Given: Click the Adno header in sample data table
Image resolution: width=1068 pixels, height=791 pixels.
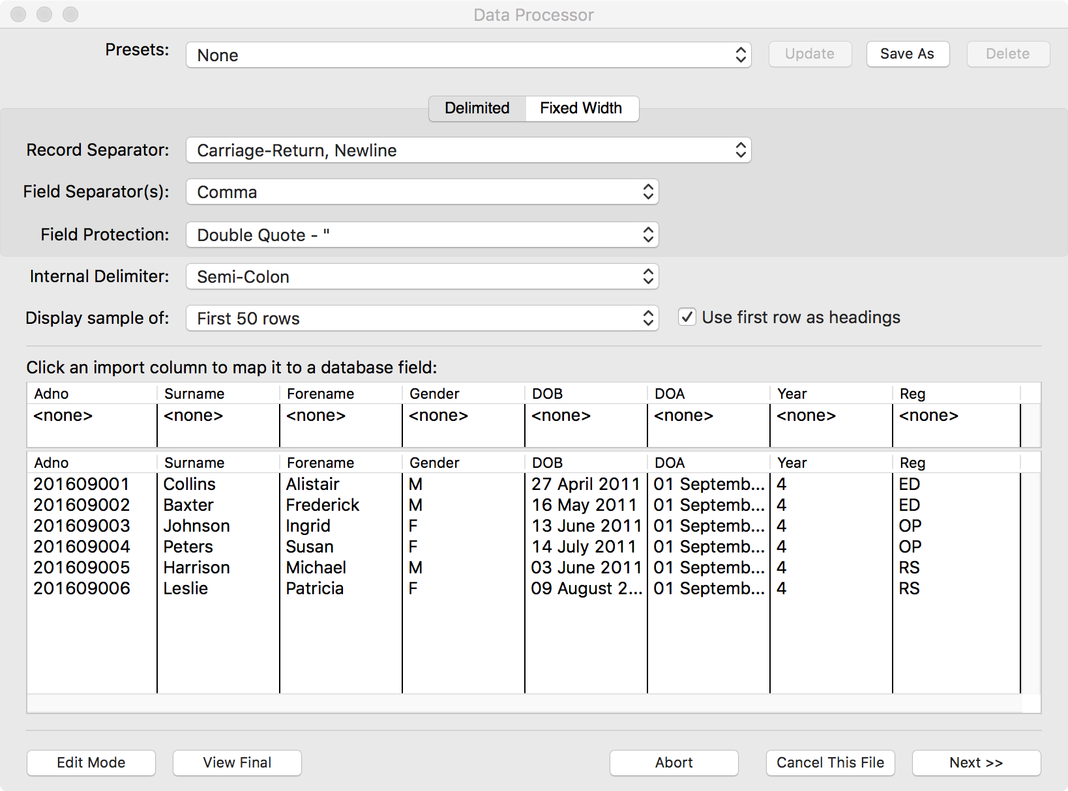Looking at the screenshot, I should click(x=92, y=463).
